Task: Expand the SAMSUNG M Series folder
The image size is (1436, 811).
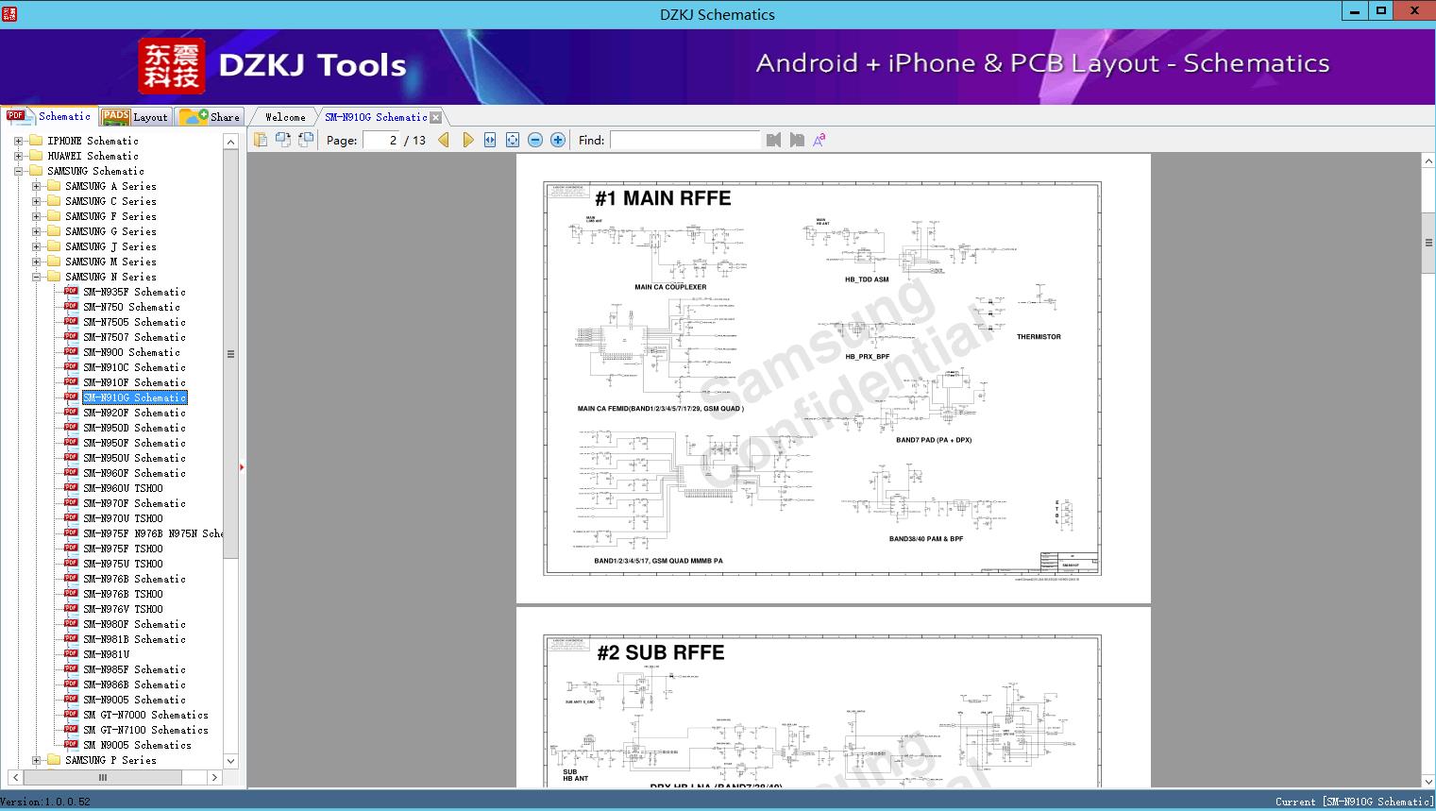Action: pos(36,262)
